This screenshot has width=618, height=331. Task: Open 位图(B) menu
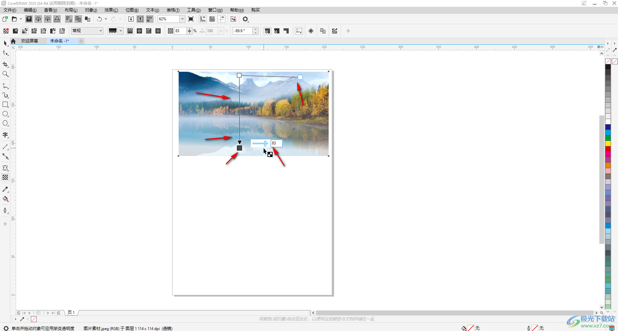[x=132, y=10]
